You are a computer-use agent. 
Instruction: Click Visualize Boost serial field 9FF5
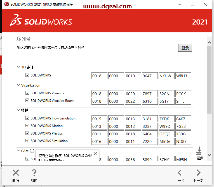click(x=183, y=101)
